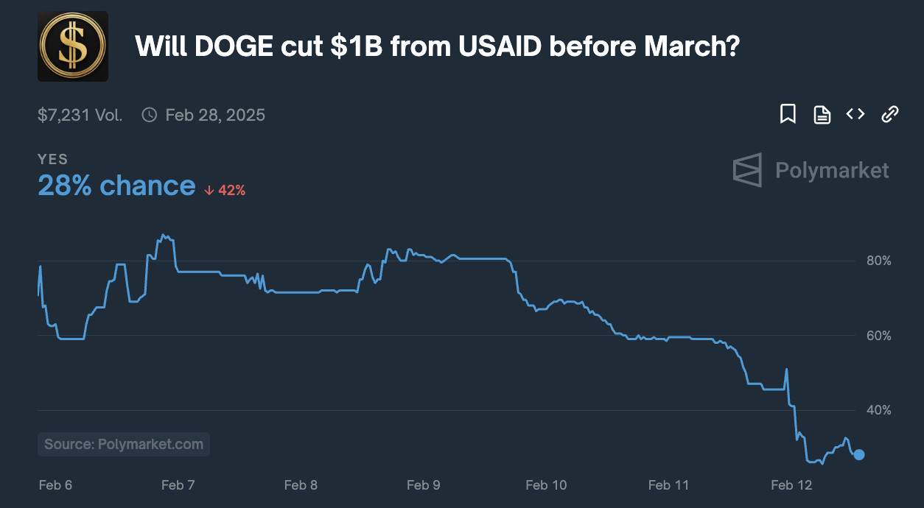The image size is (924, 508).
Task: Click the Source: Polymarket.com attribution
Action: tap(123, 444)
